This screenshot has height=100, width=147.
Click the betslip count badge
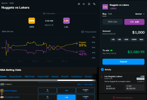point(102,69)
